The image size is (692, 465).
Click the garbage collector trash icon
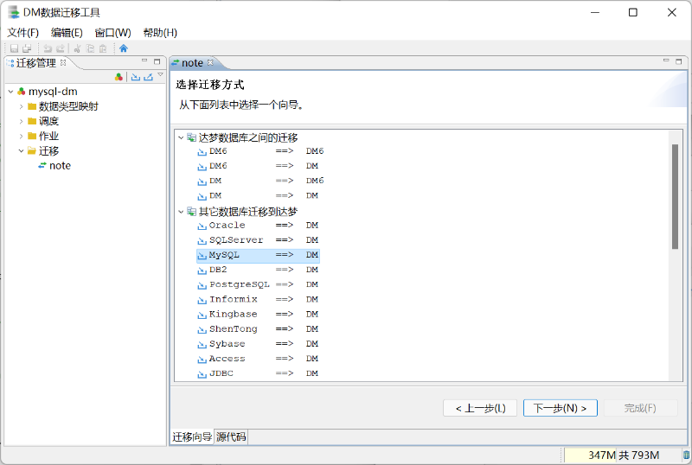686,455
